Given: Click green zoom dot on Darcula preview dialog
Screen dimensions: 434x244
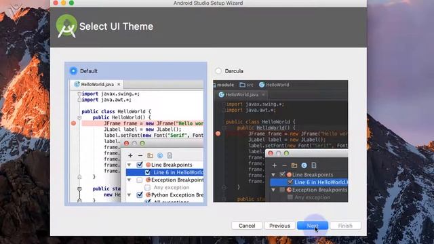Looking at the screenshot, I should [286, 153].
